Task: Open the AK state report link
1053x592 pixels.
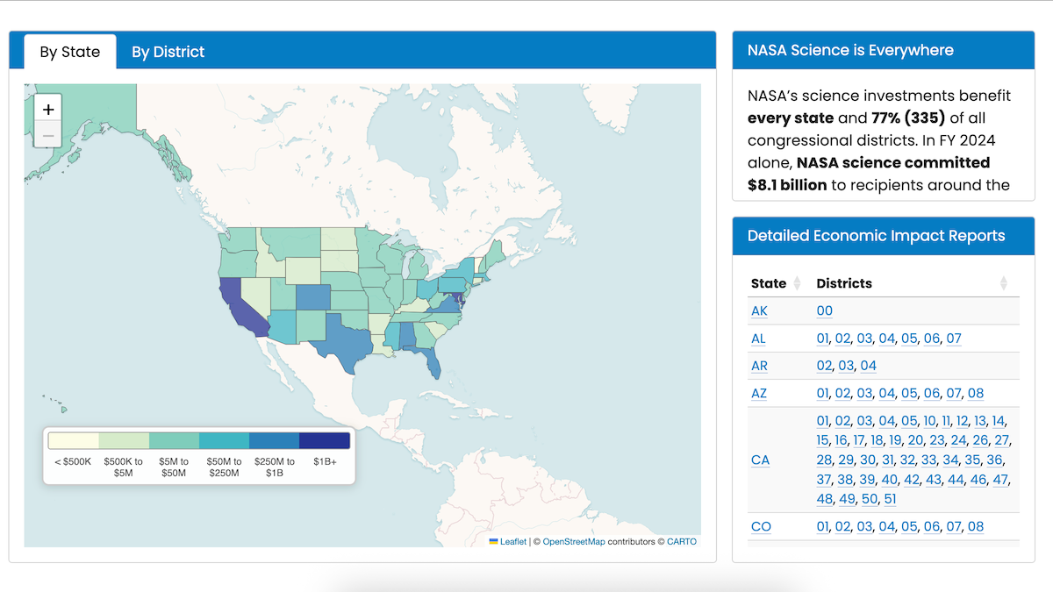Action: coord(759,310)
